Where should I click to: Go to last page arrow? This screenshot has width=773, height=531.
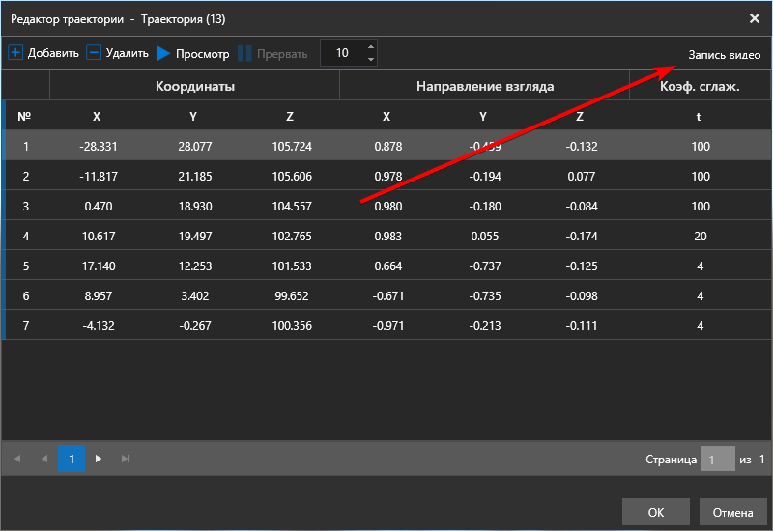(126, 460)
